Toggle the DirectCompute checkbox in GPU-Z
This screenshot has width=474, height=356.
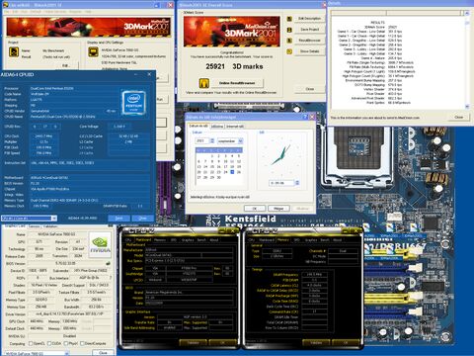82,343
